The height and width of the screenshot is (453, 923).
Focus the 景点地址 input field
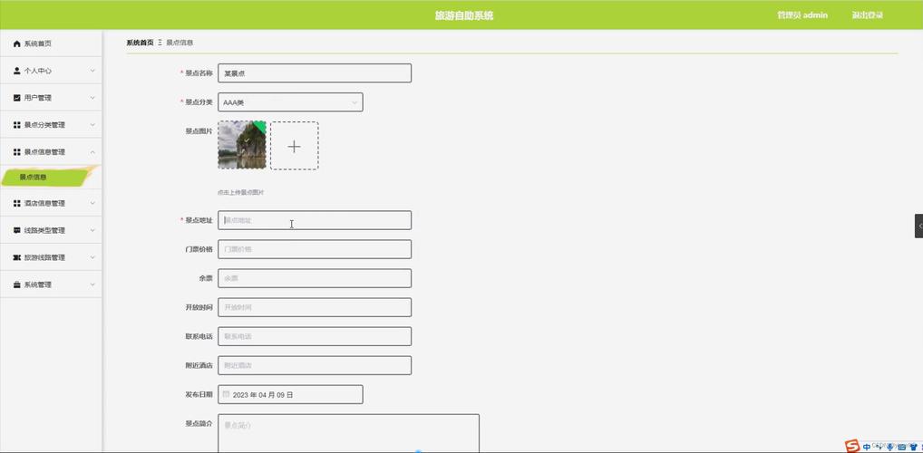(x=315, y=220)
